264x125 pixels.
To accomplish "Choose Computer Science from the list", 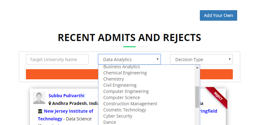I will (x=122, y=98).
